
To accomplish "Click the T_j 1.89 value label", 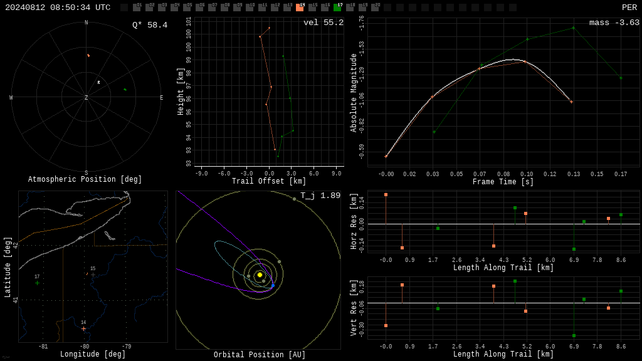I will point(320,196).
